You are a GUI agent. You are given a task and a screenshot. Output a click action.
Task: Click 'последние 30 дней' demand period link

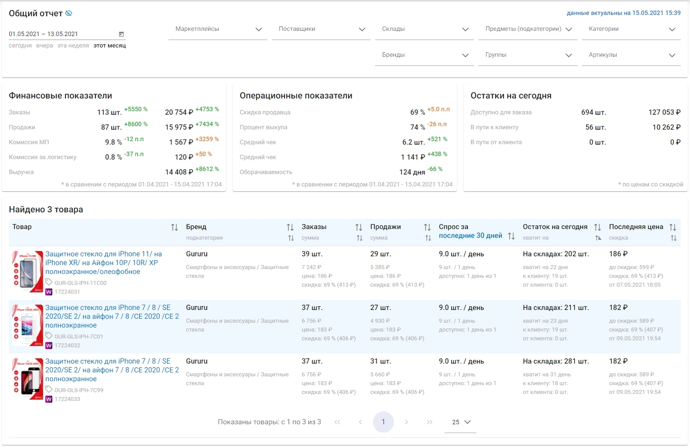tap(471, 236)
